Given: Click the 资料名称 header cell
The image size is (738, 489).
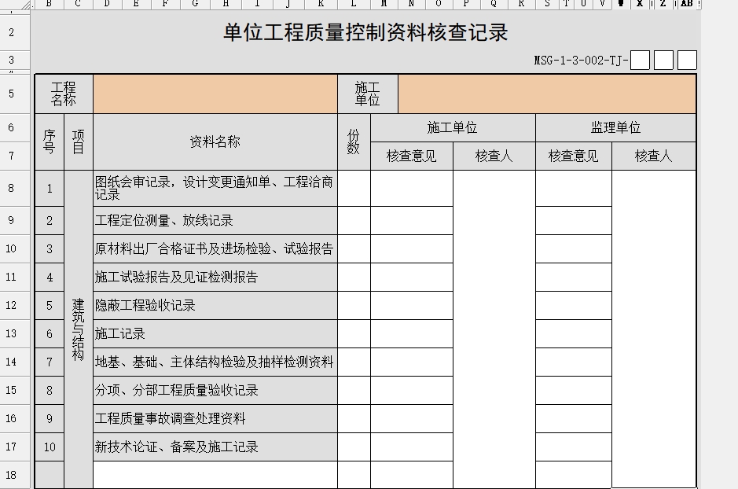Looking at the screenshot, I should pos(215,142).
